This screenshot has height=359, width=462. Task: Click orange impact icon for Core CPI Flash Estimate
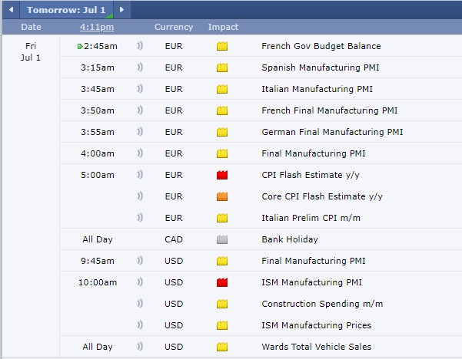click(x=223, y=196)
